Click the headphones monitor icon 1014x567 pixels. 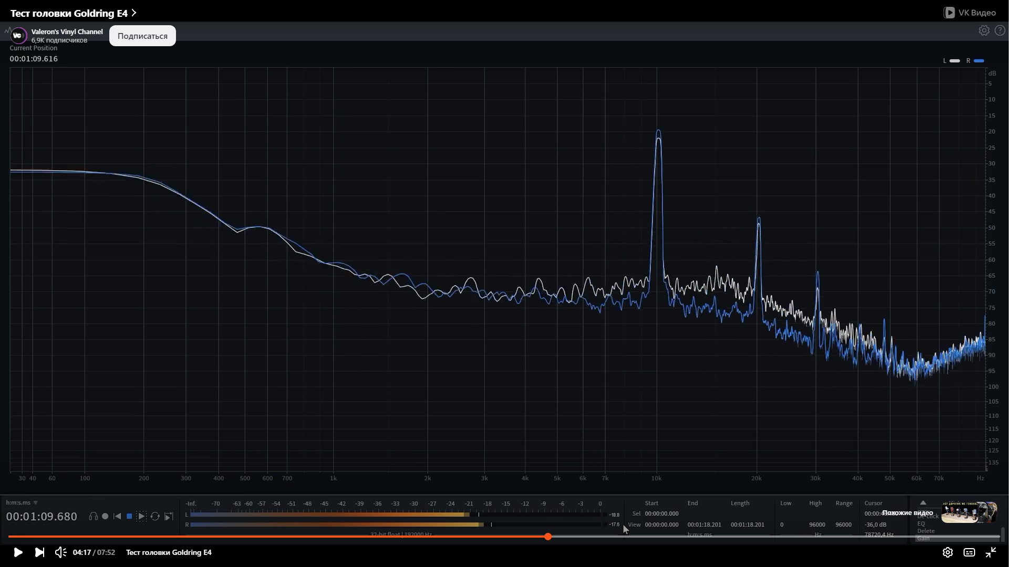[x=93, y=517]
